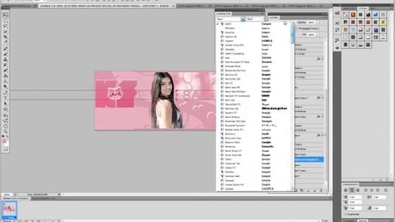Switch to the Paragraph panel tab

[350, 184]
